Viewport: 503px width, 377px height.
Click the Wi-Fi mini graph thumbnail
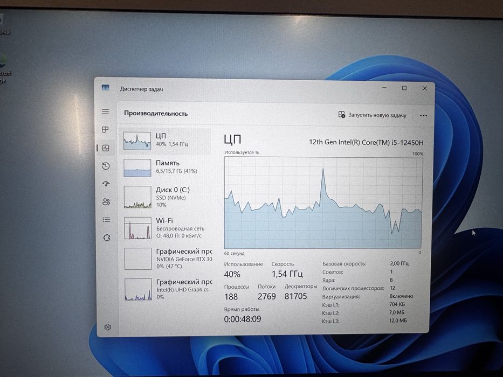pyautogui.click(x=137, y=228)
